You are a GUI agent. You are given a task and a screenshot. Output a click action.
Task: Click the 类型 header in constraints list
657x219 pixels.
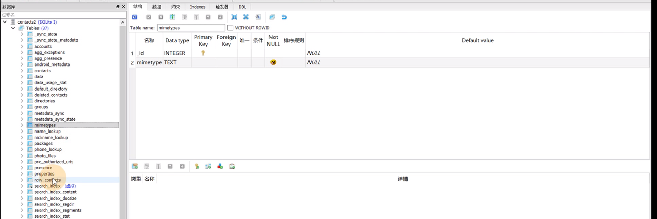136,179
